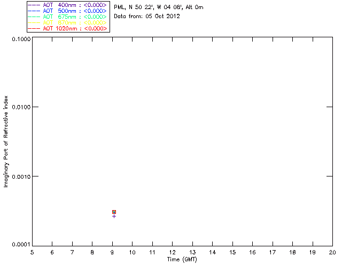The height and width of the screenshot is (273, 342).
Task: Click the 0.0001 y-axis tick label
Action: tap(20, 245)
